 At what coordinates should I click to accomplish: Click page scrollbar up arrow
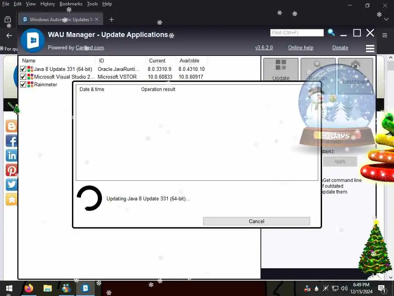390,57
